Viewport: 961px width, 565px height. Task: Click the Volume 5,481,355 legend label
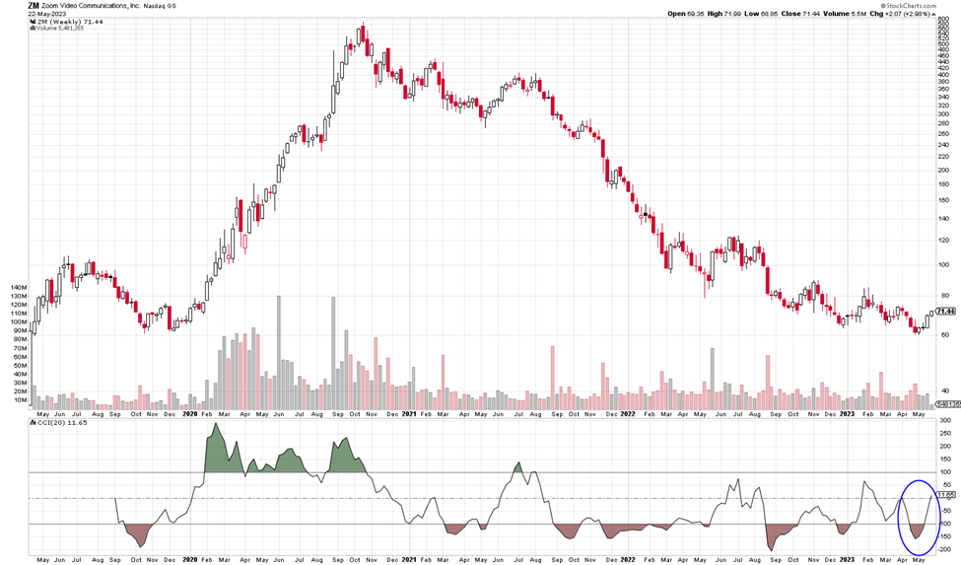click(60, 29)
